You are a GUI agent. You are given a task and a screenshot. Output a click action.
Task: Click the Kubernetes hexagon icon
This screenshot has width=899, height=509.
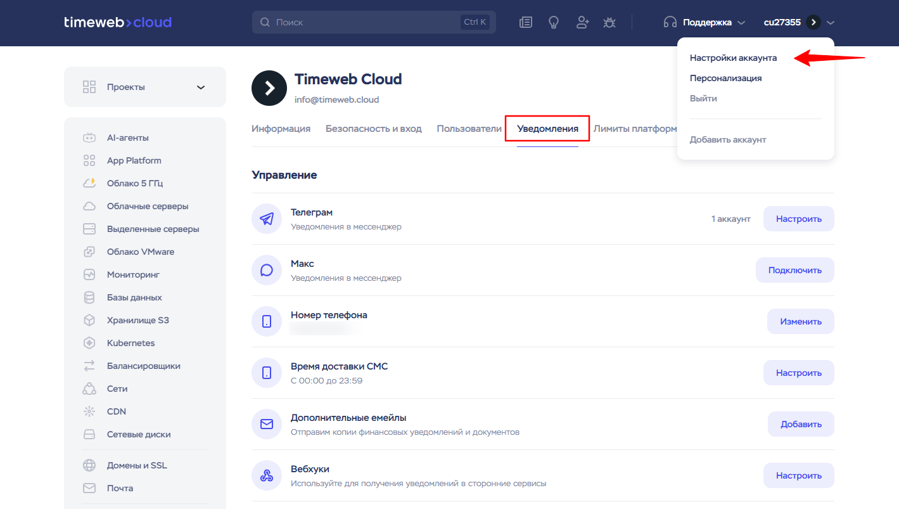(89, 343)
